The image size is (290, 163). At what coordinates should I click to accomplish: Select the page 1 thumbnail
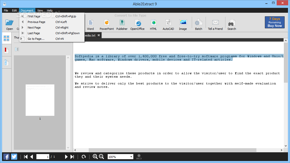coord(40,100)
